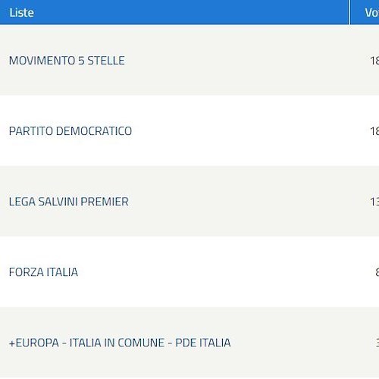Viewport: 379px width, 379px height.
Task: Click the divider between Liste and Voti headers
Action: click(349, 12)
